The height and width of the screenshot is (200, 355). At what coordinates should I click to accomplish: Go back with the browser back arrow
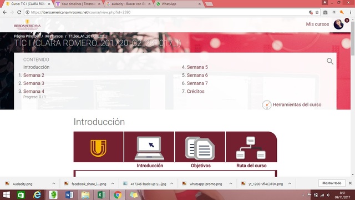[x=5, y=12]
